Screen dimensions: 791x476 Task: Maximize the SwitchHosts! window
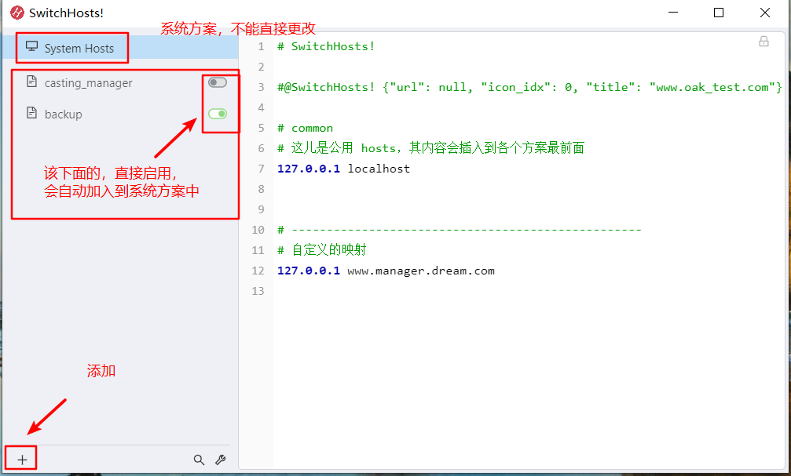(x=719, y=13)
